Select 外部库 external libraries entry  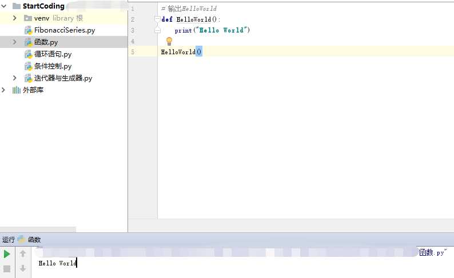[33, 90]
